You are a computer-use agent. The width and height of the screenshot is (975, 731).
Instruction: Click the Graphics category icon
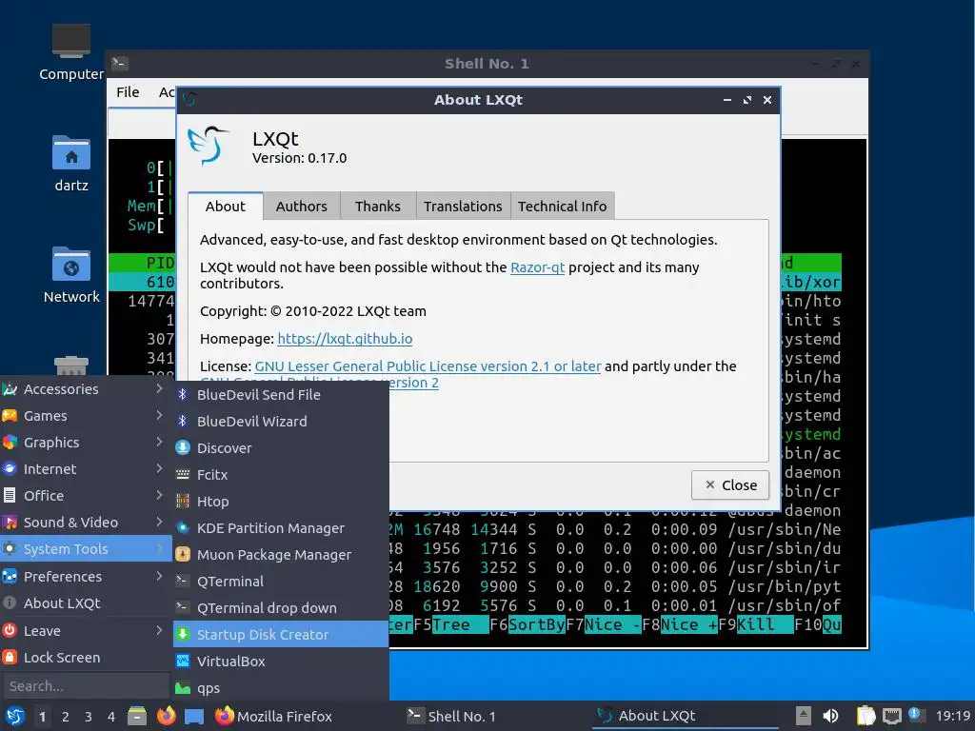(x=10, y=443)
